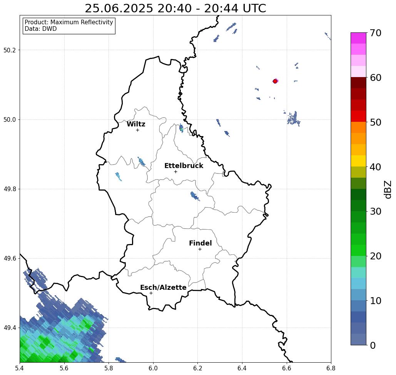396x375 pixels.
Task: Click the Findel plus marker
Action: [200, 249]
